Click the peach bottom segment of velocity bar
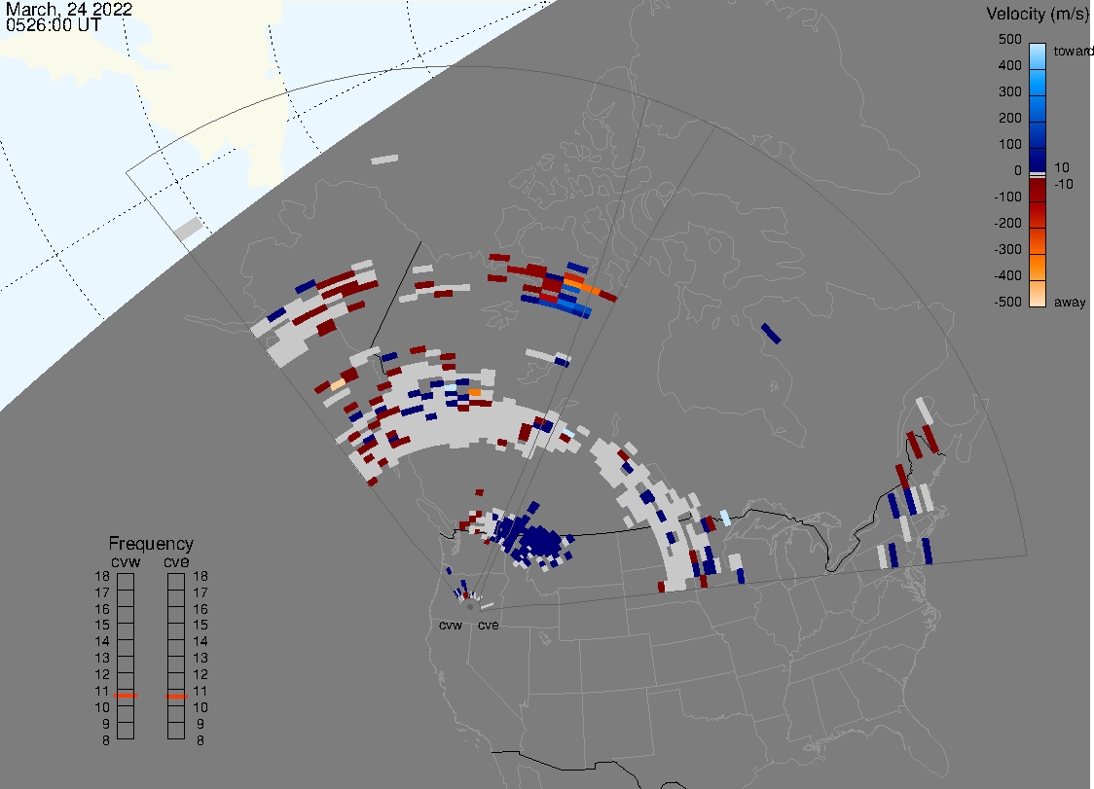Screen dimensions: 1094x789 coord(1038,295)
